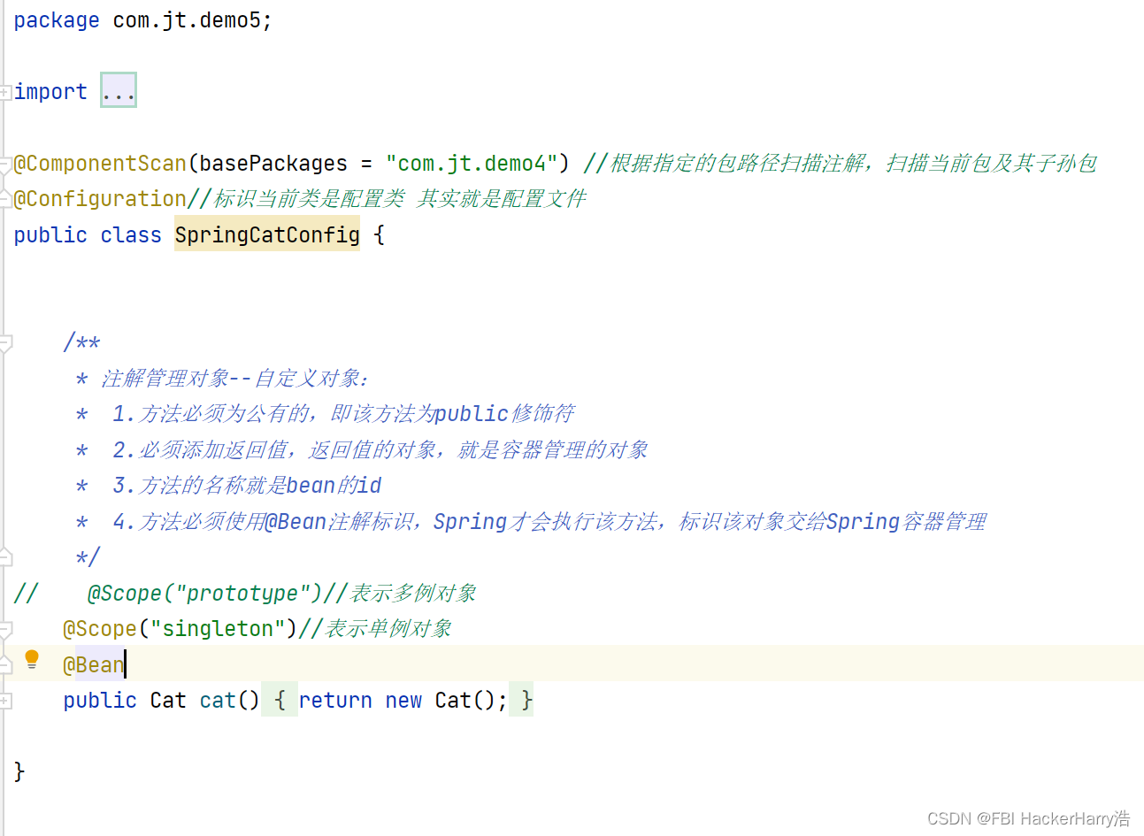Screen dimensions: 1144x836
Task: Expand the folded cat() method body
Action: [4, 701]
